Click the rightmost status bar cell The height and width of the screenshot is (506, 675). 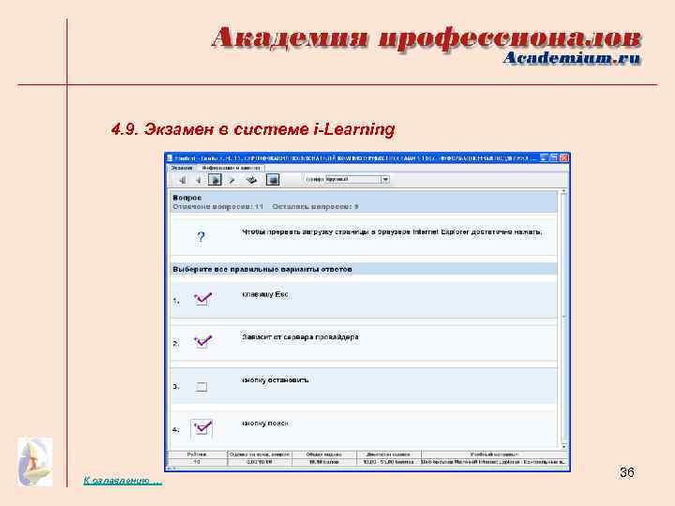494,462
